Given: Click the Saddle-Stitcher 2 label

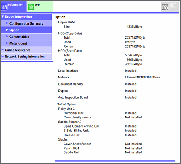Looking at the screenshot, I should (70, 122).
